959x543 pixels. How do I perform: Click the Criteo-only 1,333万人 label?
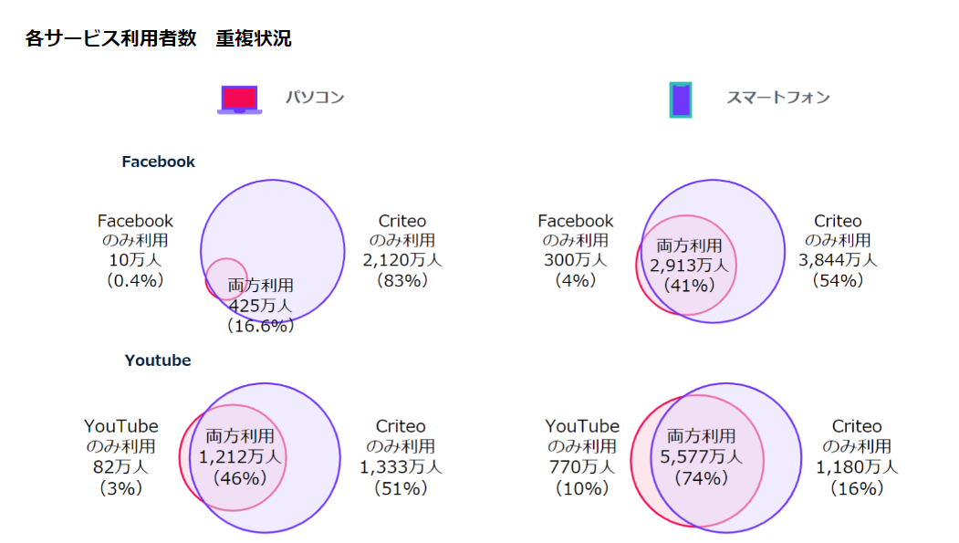tap(401, 467)
